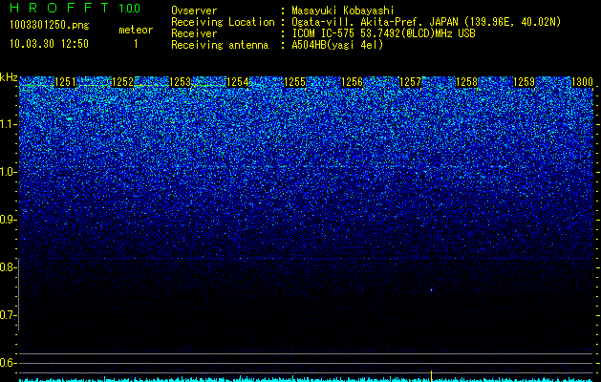Click the 1300 time marker

582,82
